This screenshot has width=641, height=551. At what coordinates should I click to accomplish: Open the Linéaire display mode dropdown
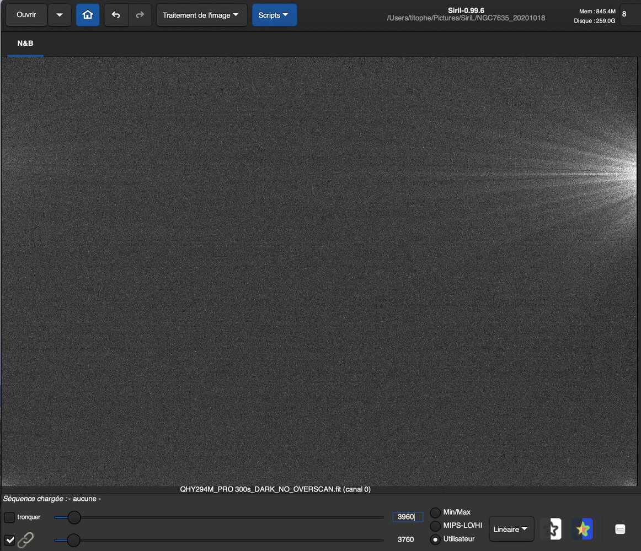click(x=511, y=530)
